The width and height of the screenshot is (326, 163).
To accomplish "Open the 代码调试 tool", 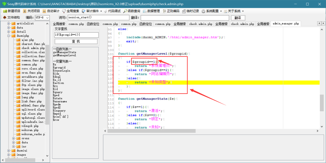I will [x=112, y=11].
